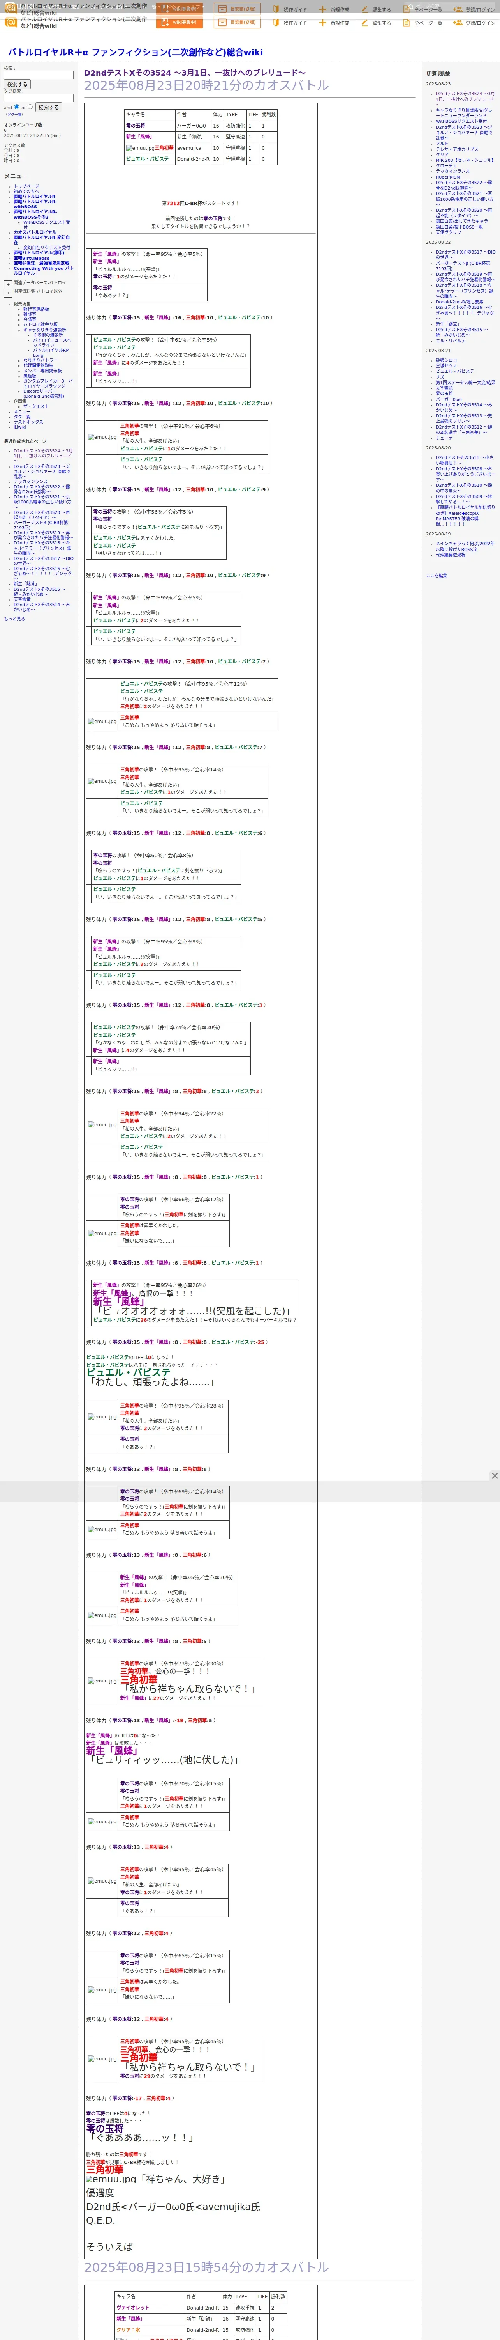The width and height of the screenshot is (500, 2340).
Task: Focus the 検索 keyword input field
Action: tap(38, 75)
